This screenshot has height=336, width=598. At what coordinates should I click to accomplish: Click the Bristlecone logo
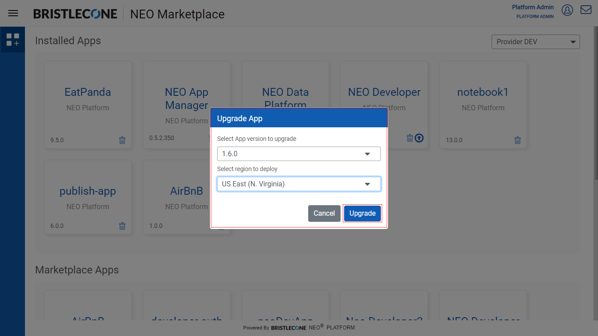[75, 14]
